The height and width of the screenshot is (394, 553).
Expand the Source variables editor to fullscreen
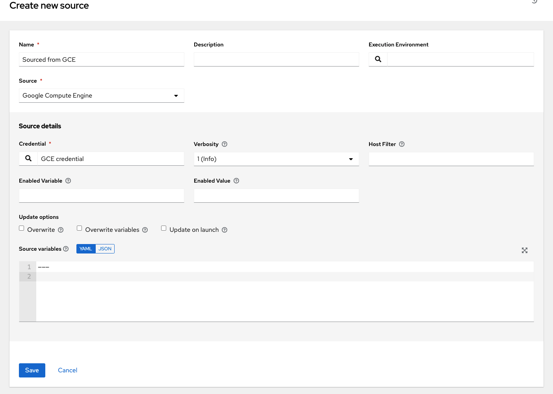pyautogui.click(x=525, y=250)
